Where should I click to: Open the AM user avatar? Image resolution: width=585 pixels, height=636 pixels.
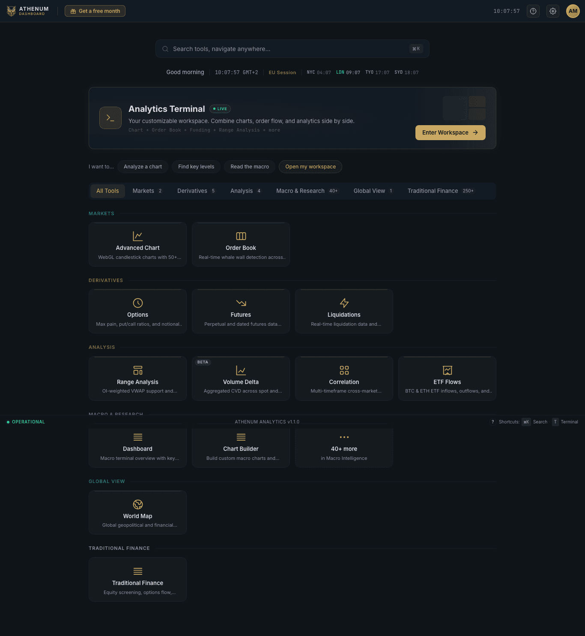point(573,11)
